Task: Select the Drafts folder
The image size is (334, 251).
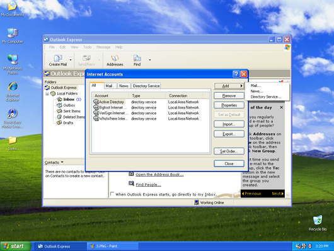Action: (65, 123)
